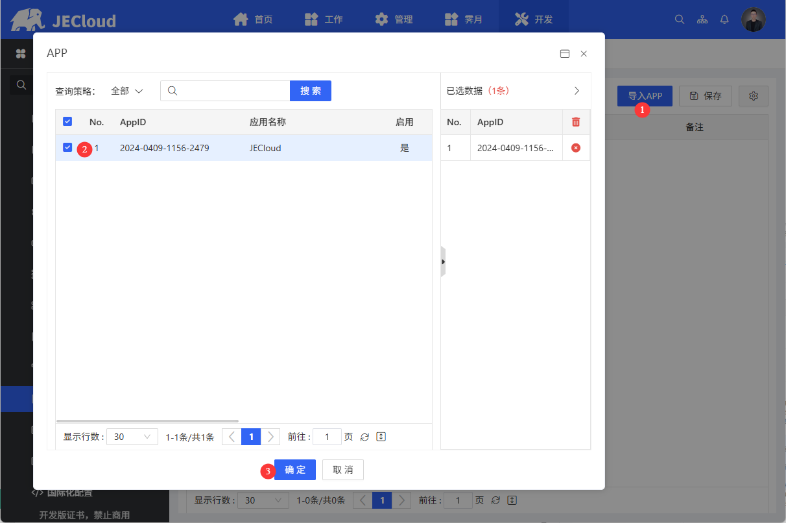Click the search magnifier icon in top bar

click(x=680, y=19)
